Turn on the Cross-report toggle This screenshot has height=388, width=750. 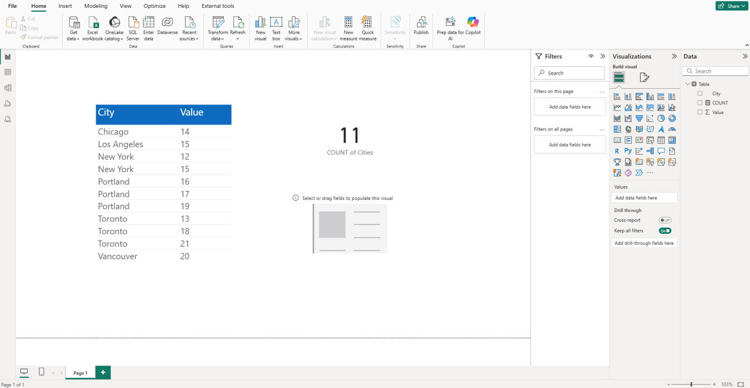(x=665, y=220)
